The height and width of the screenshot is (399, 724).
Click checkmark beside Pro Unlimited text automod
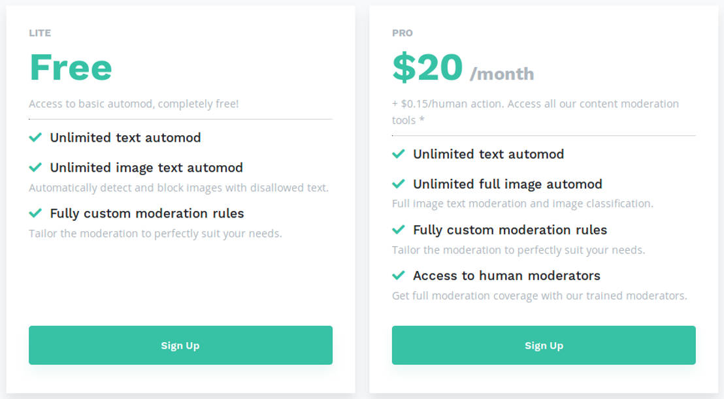point(398,154)
